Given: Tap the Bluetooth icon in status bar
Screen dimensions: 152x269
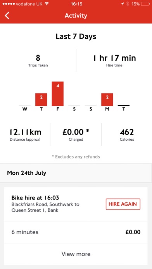Looking at the screenshot, I should [x=128, y=4].
